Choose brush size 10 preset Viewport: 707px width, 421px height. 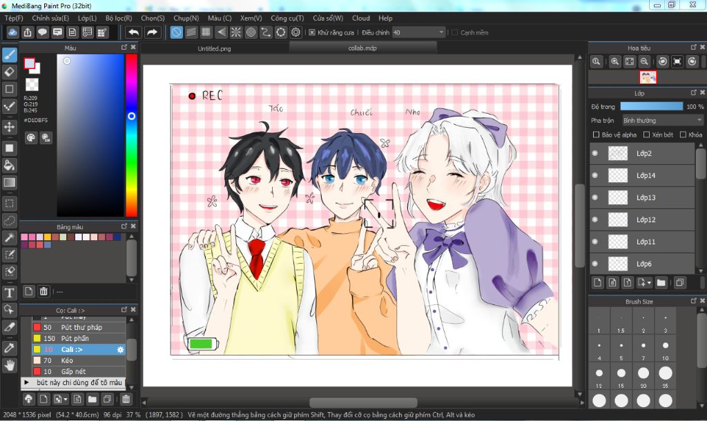(x=666, y=349)
